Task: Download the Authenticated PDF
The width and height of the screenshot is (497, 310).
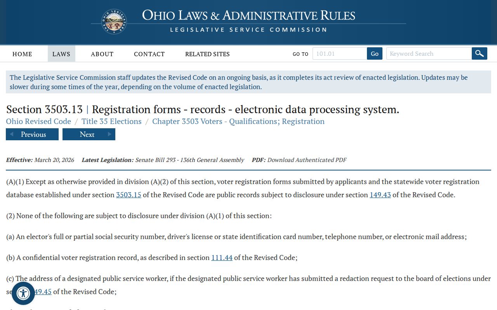Action: [x=307, y=160]
